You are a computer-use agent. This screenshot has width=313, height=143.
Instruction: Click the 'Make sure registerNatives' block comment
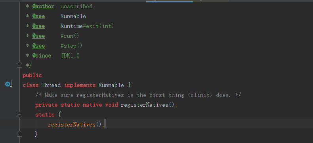[x=138, y=95]
